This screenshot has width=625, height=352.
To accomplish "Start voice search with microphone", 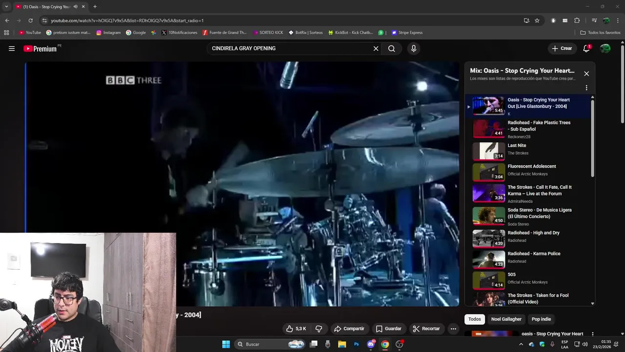I will [414, 48].
